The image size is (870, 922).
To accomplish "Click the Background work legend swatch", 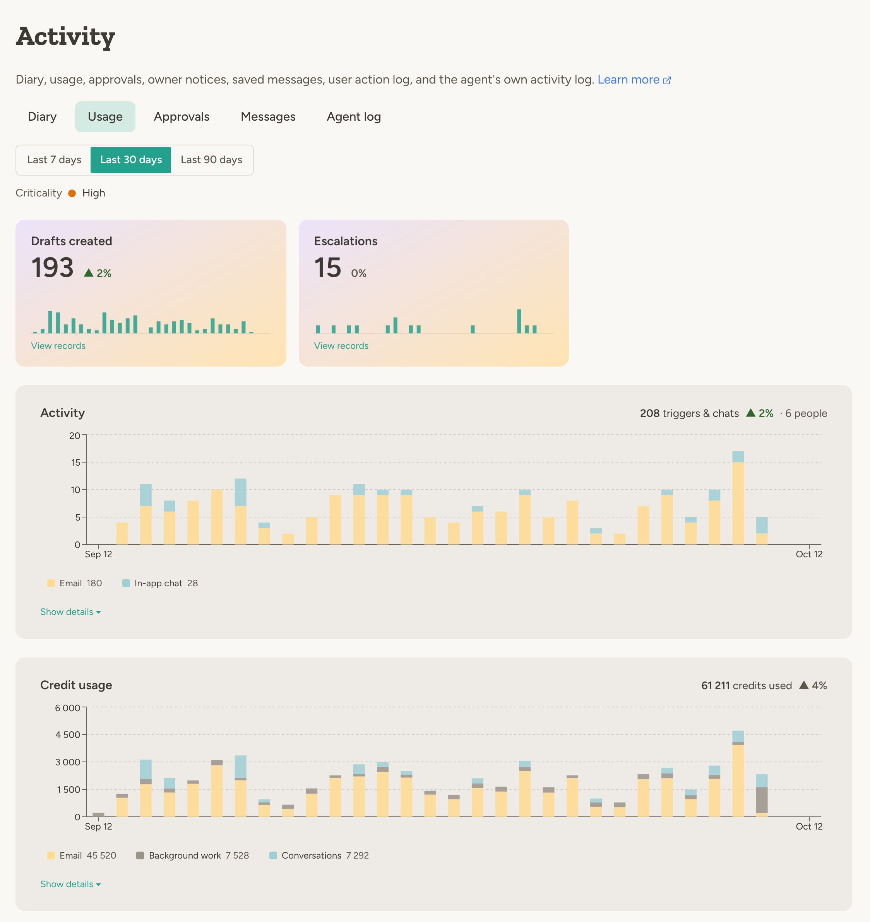I will [x=140, y=856].
